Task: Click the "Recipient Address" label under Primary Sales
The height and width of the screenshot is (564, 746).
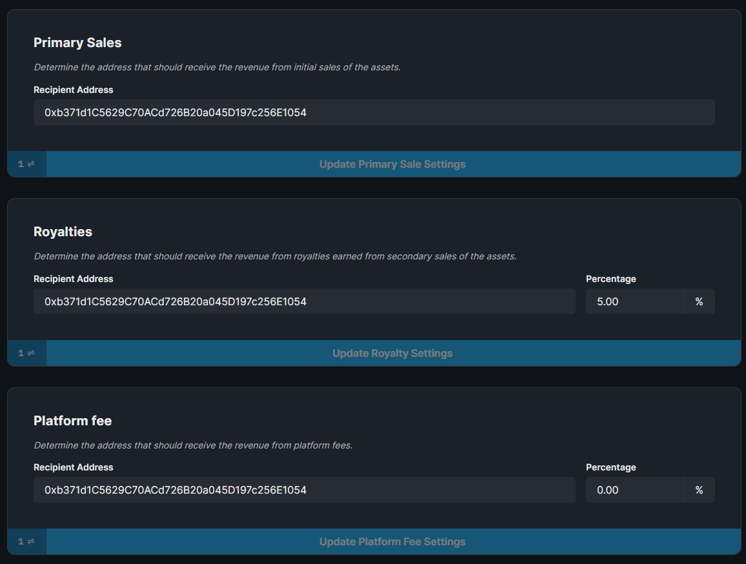Action: coord(73,90)
